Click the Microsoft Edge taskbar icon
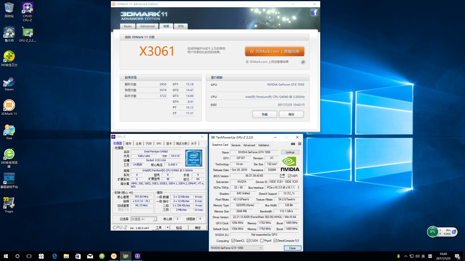The height and width of the screenshot is (261, 465). [x=55, y=256]
